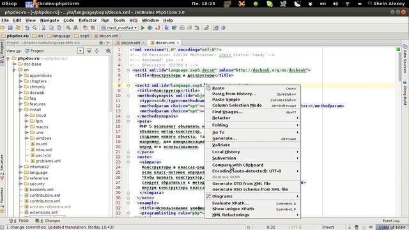
Task: Expand the security folder node
Action: [x=20, y=184]
